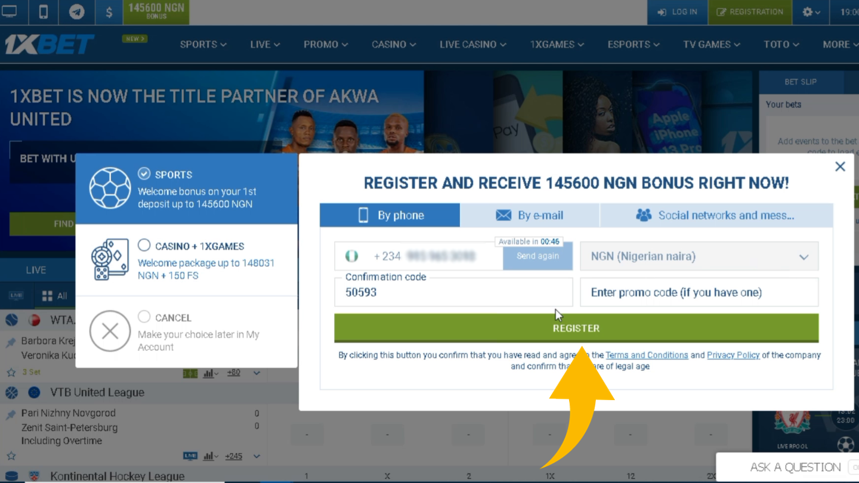This screenshot has width=859, height=483.
Task: Open the VTB United League heading
Action: pyautogui.click(x=97, y=392)
